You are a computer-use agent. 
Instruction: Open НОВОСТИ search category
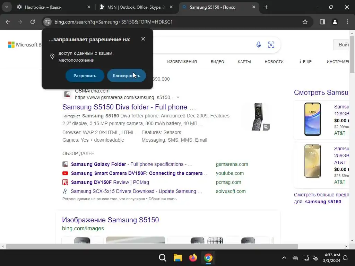[x=274, y=62]
